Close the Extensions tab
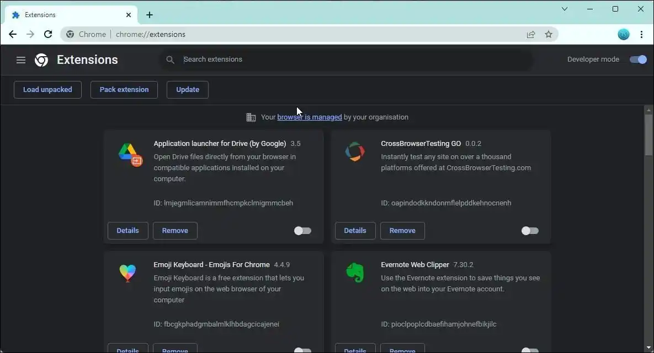The height and width of the screenshot is (353, 654). (129, 15)
